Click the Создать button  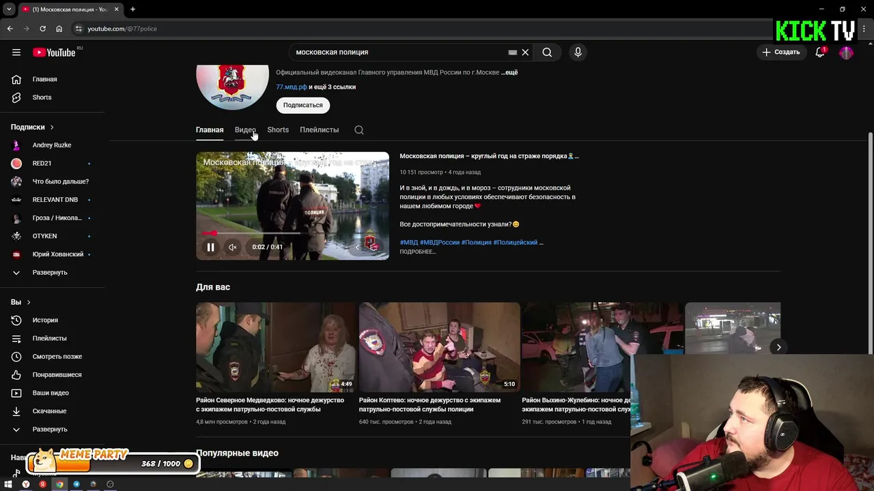click(x=780, y=53)
